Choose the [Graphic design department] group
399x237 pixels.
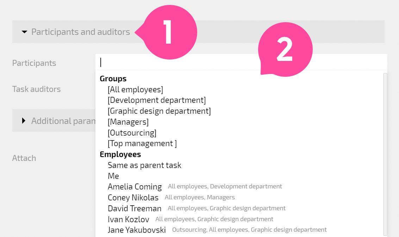pos(159,111)
